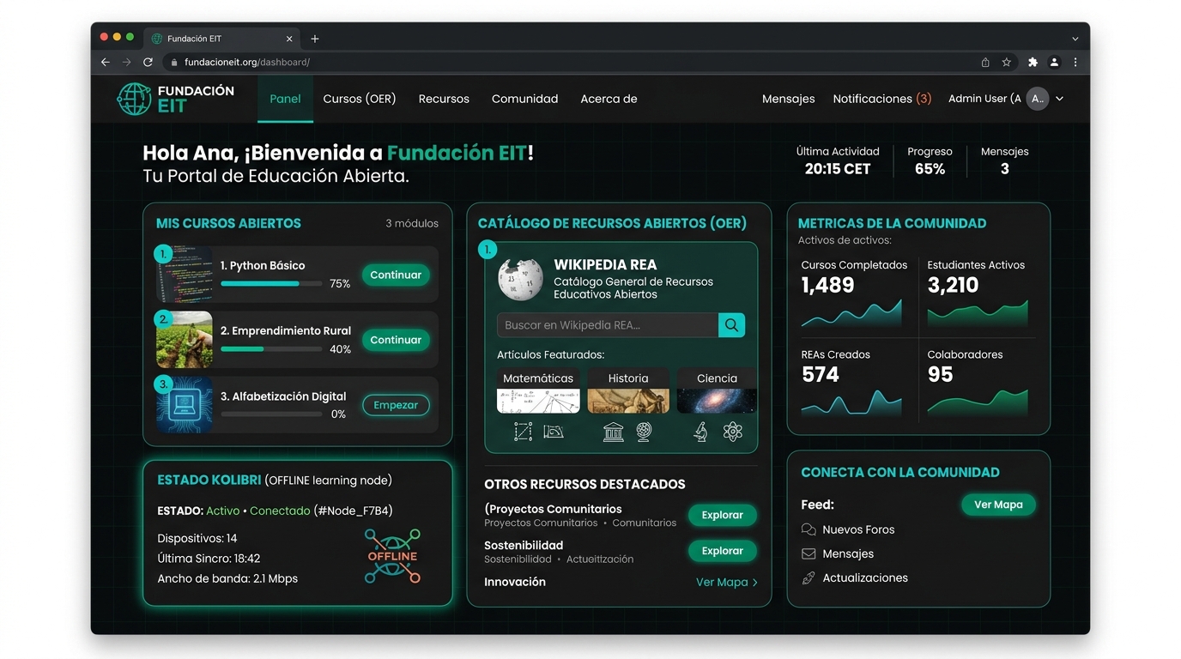The height and width of the screenshot is (659, 1181).
Task: Click the microscope icon under Ciencia
Action: tap(701, 432)
